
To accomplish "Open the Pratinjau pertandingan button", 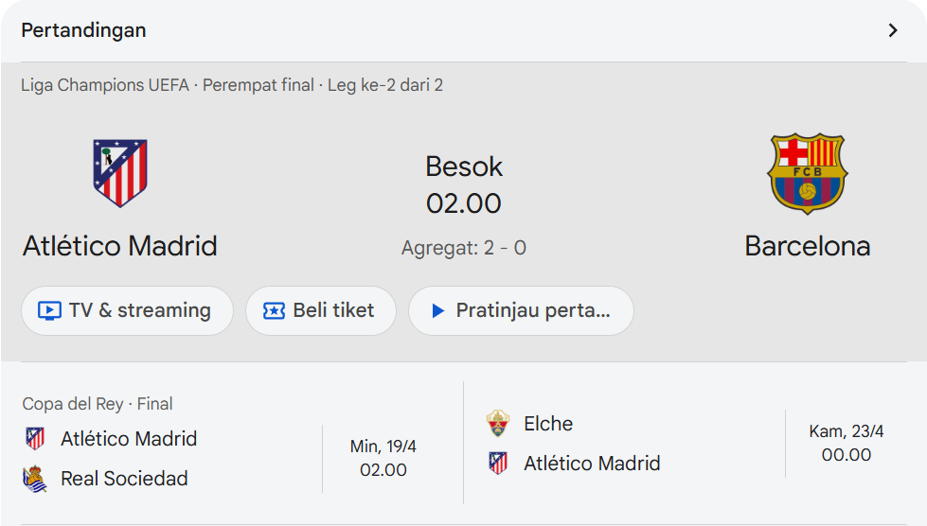I will click(x=521, y=310).
